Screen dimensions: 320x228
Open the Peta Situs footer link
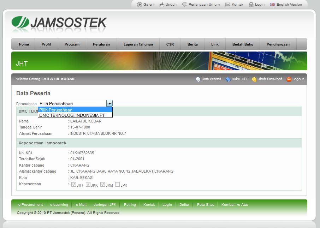[206, 205]
